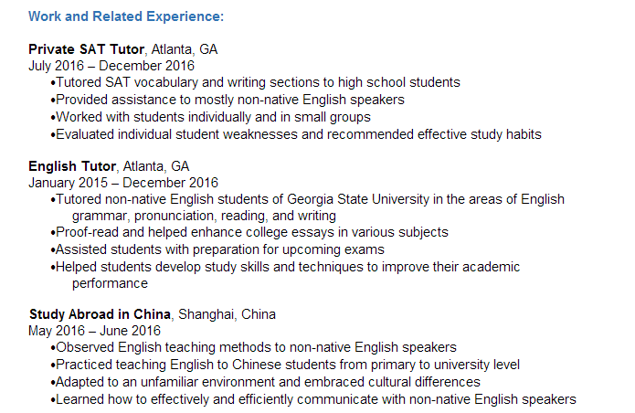The image size is (635, 413).
Task: Click the "Learned how to effectively" bullet
Action: pos(315,399)
